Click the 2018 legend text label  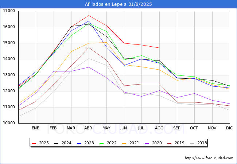tap(202, 143)
